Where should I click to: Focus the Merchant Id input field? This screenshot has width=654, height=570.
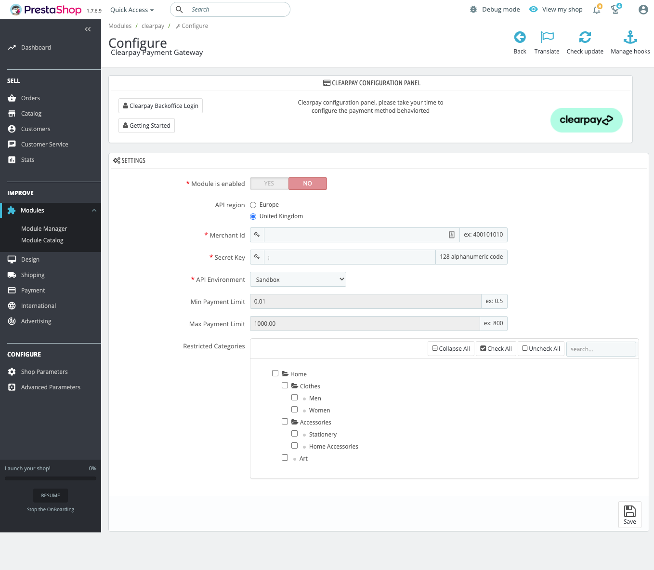point(362,235)
